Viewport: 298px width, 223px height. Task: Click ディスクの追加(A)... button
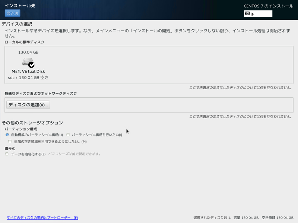28,105
